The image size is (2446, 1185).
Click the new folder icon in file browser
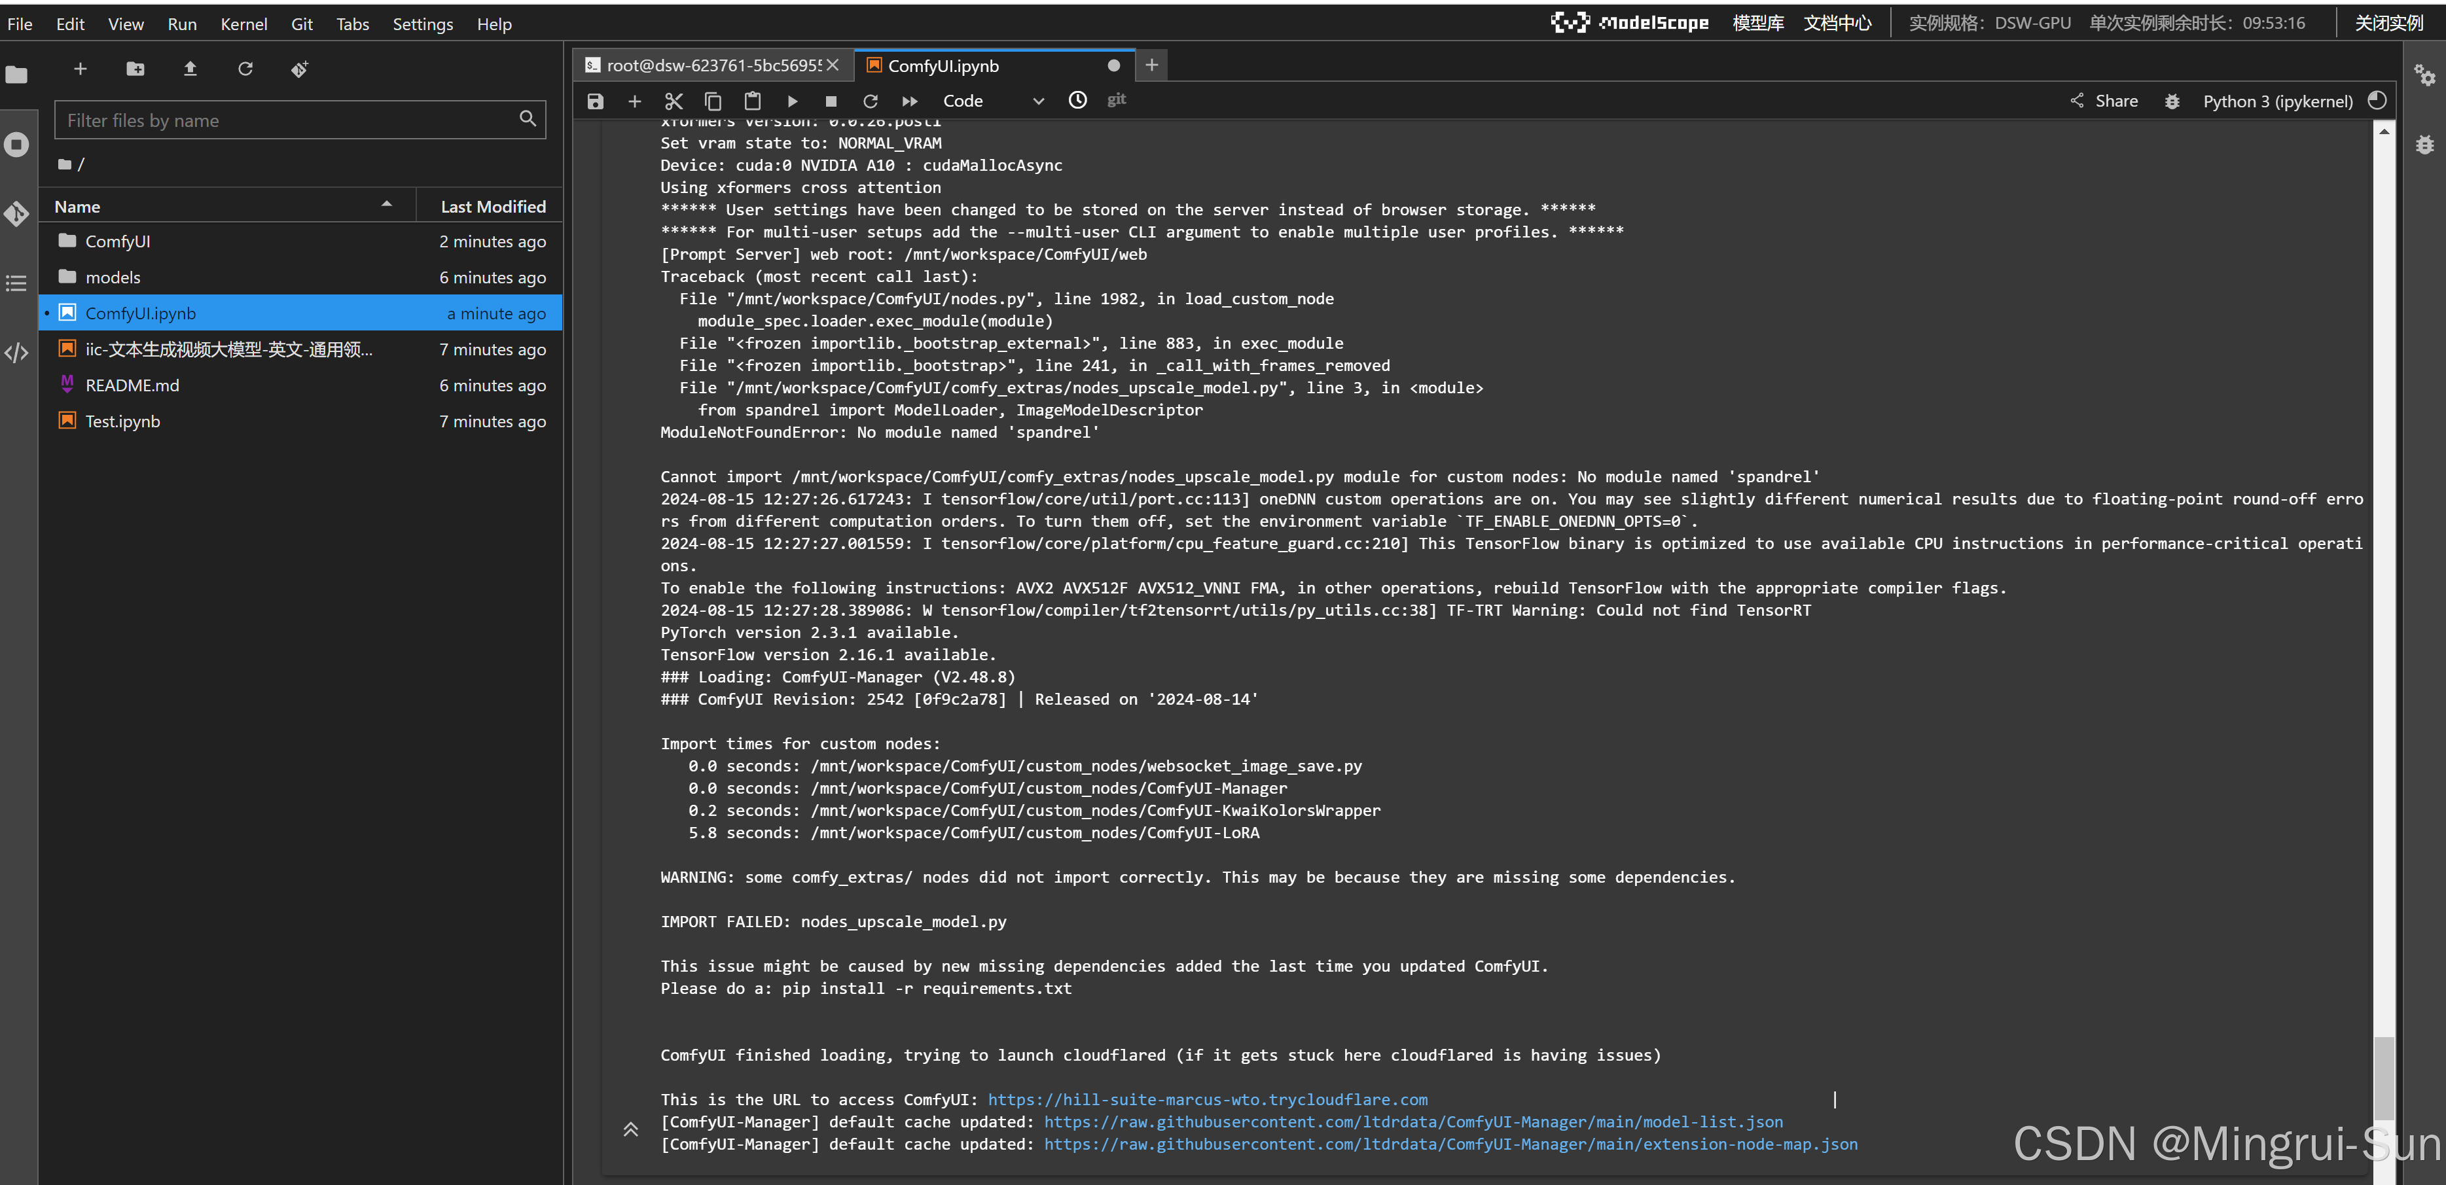pos(135,68)
